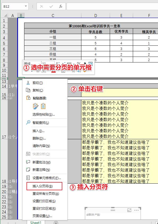Click the select-all corner triangle
158x224 pixels.
[5, 15]
